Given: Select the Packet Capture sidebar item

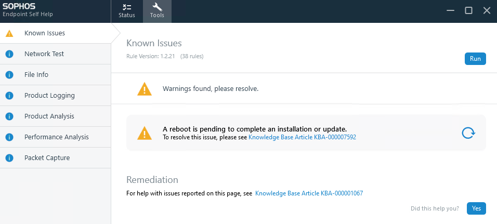Looking at the screenshot, I should [47, 158].
